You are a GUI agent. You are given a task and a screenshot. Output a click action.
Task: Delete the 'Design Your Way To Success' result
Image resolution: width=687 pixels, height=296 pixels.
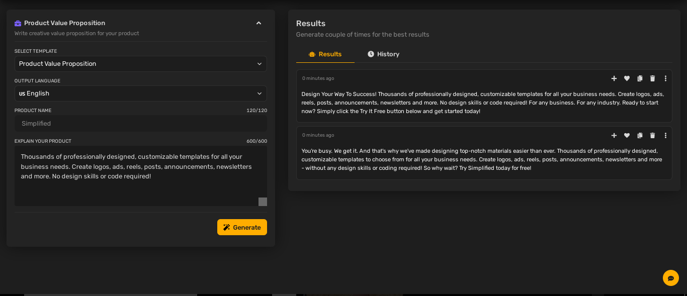653,78
